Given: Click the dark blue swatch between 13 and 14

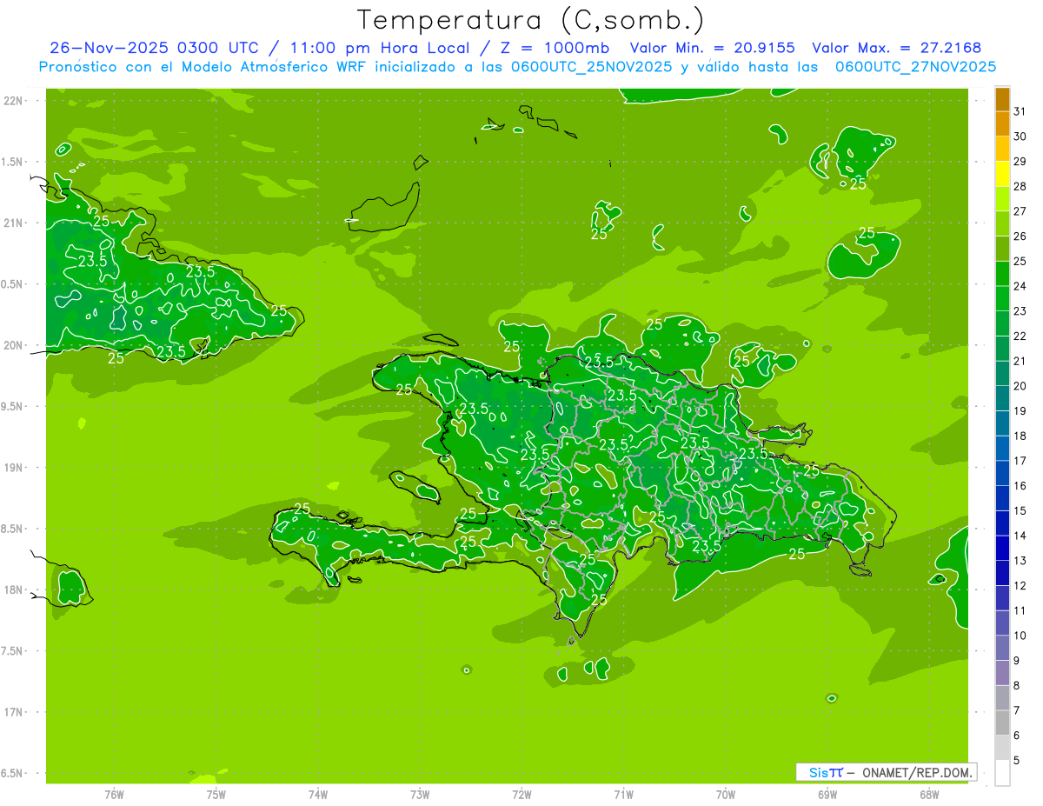Looking at the screenshot, I should (1002, 549).
